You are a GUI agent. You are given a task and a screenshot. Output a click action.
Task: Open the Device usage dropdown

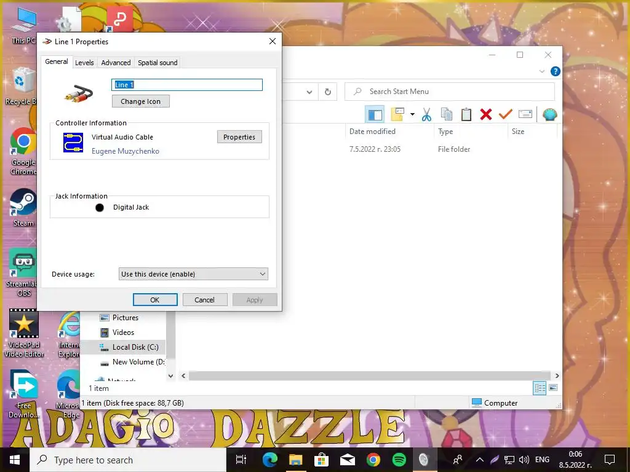[193, 274]
